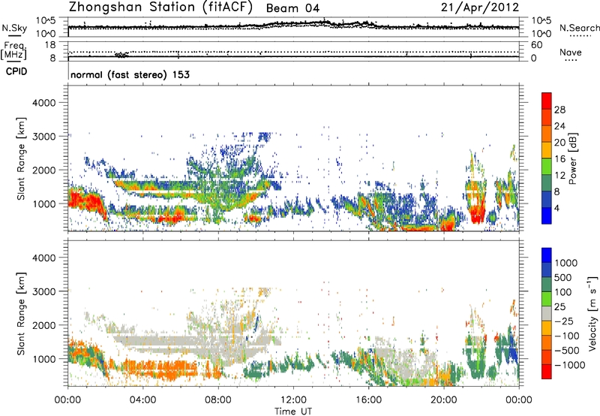600x416 pixels.
Task: Click 'Slant Range [km]' label of power panel
Action: [x=21, y=158]
